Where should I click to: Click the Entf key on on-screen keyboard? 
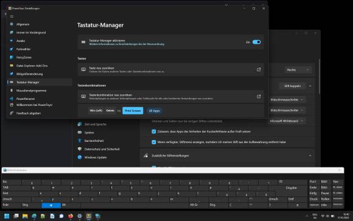click(297, 199)
